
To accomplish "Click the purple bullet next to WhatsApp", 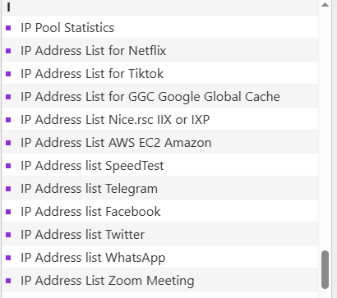I will click(8, 258).
